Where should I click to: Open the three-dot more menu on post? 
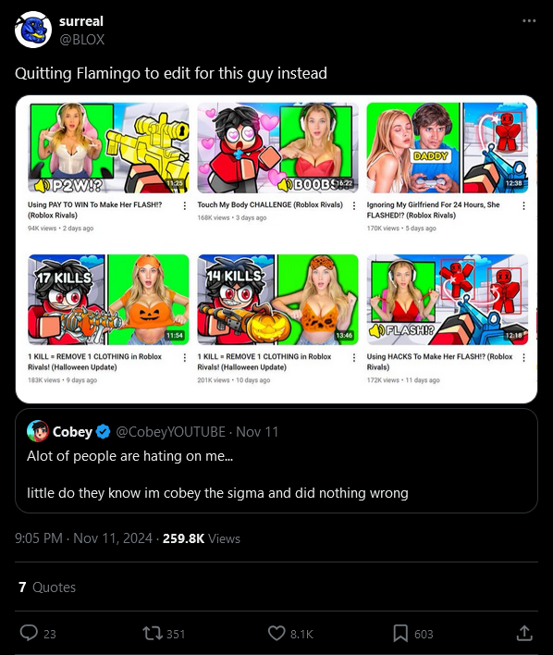coord(529,21)
